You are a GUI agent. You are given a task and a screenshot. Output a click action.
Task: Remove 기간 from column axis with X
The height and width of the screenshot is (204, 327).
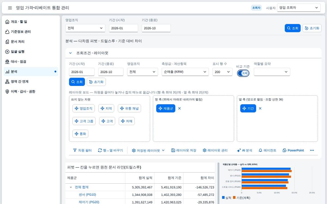click(x=260, y=108)
